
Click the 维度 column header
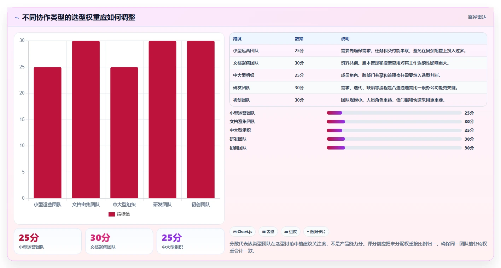[237, 39]
